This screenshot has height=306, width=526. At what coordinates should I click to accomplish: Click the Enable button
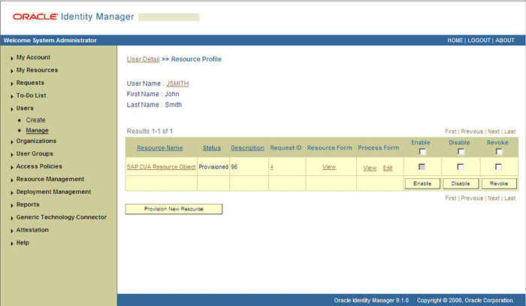pyautogui.click(x=422, y=184)
